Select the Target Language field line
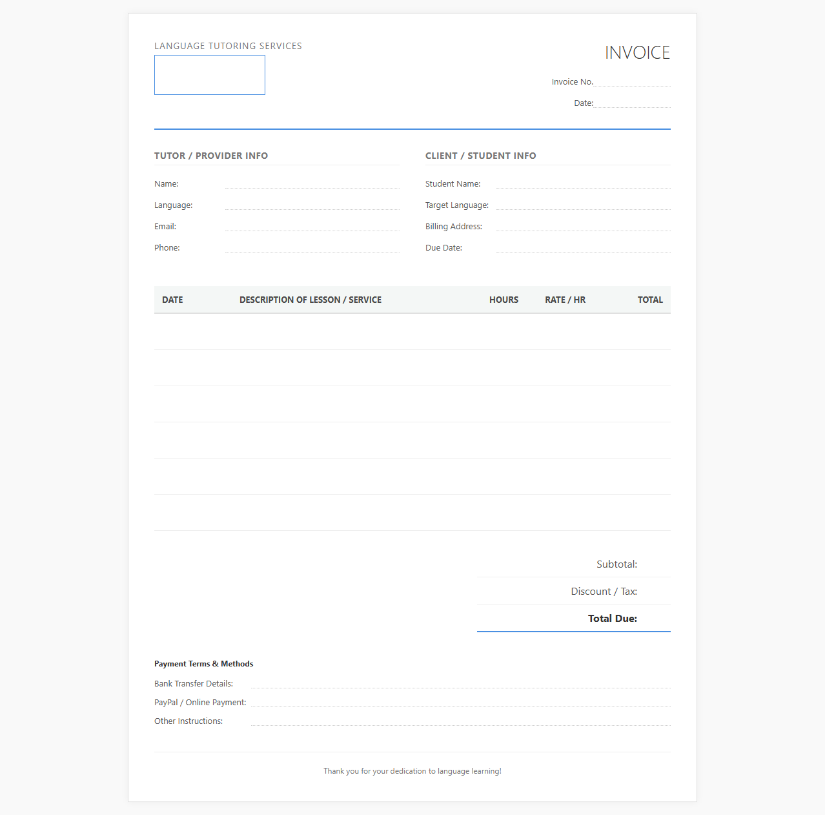825x815 pixels. (584, 205)
